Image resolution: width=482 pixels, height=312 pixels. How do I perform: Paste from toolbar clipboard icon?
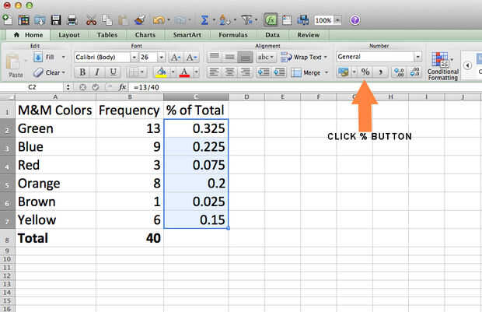[124, 20]
